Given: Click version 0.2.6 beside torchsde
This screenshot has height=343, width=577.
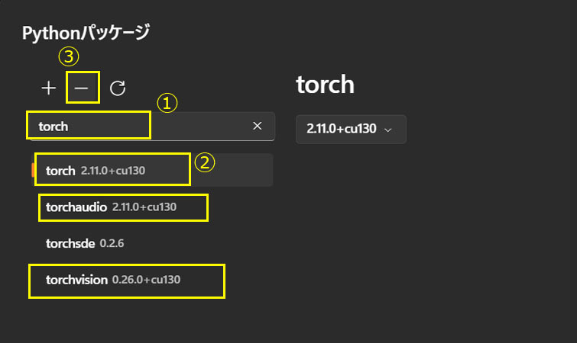Looking at the screenshot, I should click(x=112, y=243).
